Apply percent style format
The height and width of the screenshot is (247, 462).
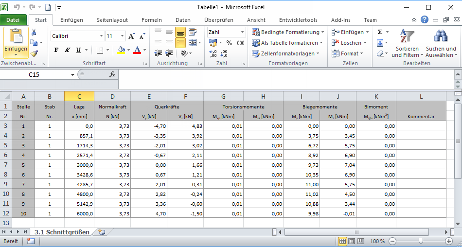(x=229, y=43)
